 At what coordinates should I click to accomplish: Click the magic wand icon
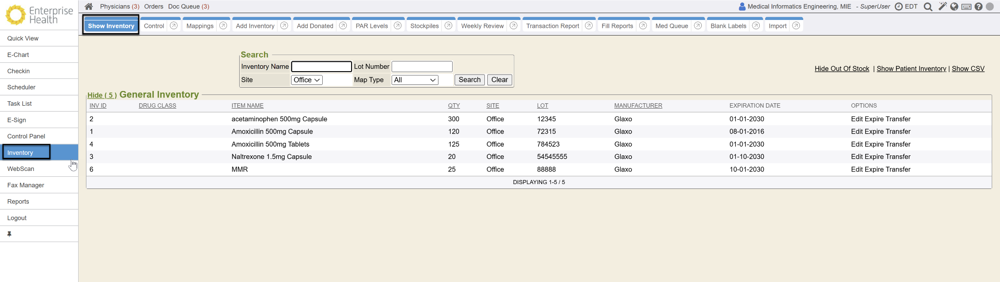point(942,7)
